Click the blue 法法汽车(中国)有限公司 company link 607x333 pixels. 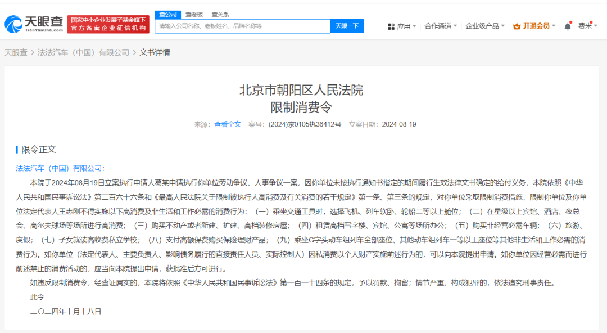coord(59,168)
